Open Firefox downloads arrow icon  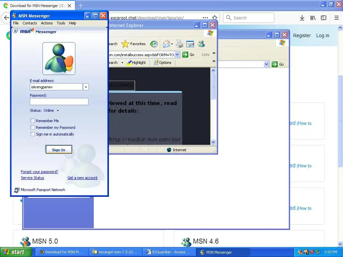(302, 18)
